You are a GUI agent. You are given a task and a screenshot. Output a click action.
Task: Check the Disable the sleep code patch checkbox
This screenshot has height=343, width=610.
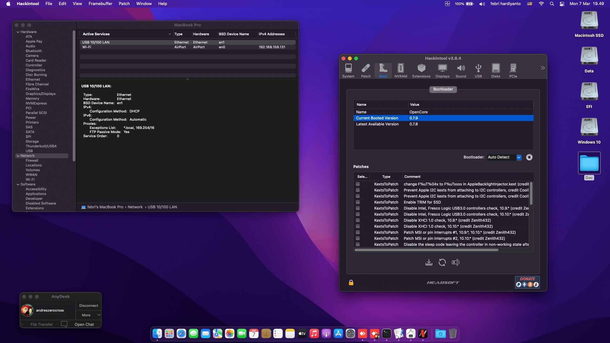(x=358, y=244)
